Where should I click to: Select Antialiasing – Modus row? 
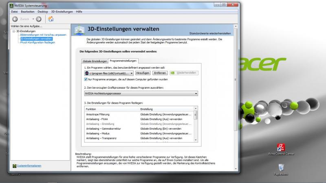click(139, 134)
